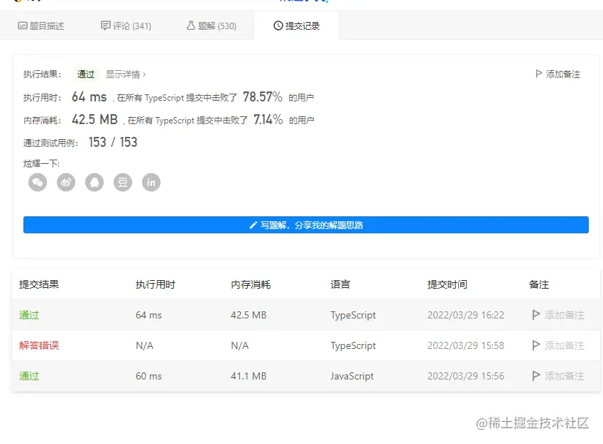
Task: Click flag icon beside top 添加备注
Action: coord(539,74)
